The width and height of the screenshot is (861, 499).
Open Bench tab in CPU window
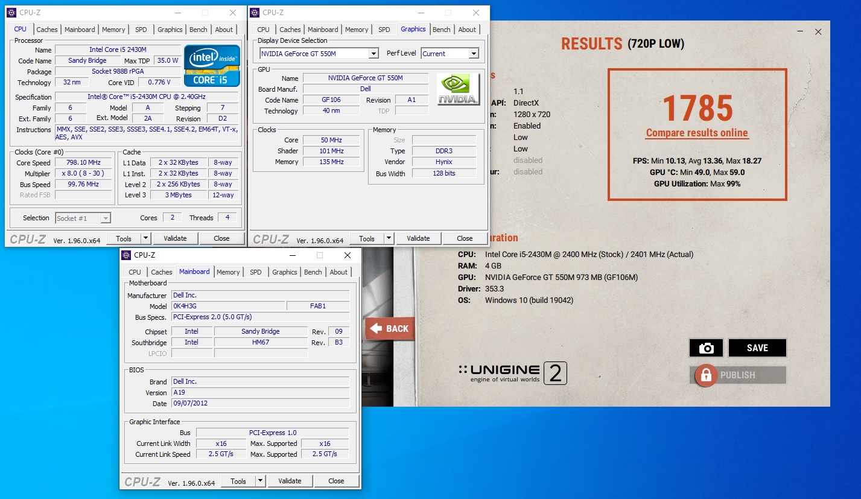(199, 30)
